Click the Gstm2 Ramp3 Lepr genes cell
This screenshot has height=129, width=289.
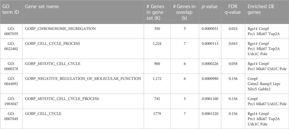coord(264,84)
